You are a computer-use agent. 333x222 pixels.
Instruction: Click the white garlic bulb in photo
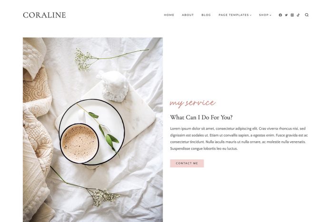(115, 87)
